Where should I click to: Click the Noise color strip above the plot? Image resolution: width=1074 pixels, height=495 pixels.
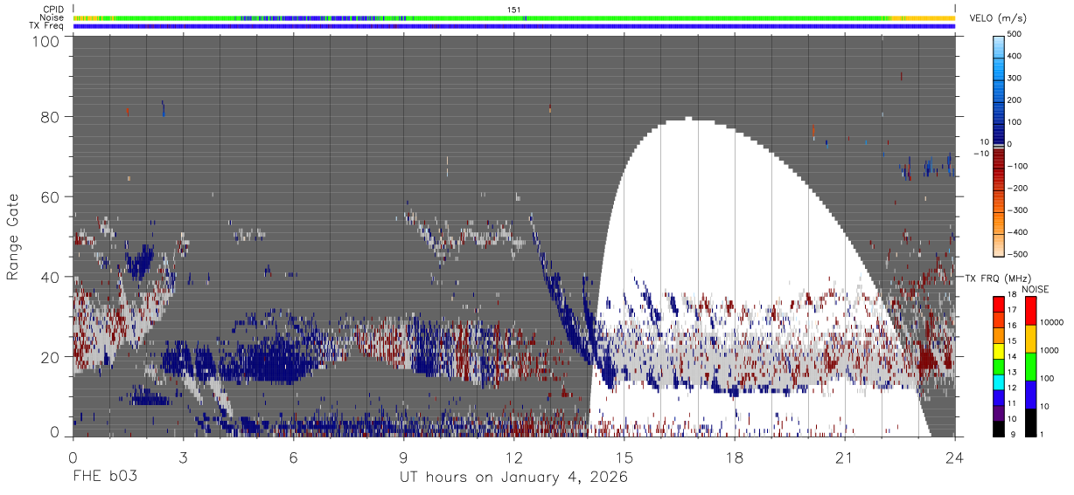tap(514, 17)
